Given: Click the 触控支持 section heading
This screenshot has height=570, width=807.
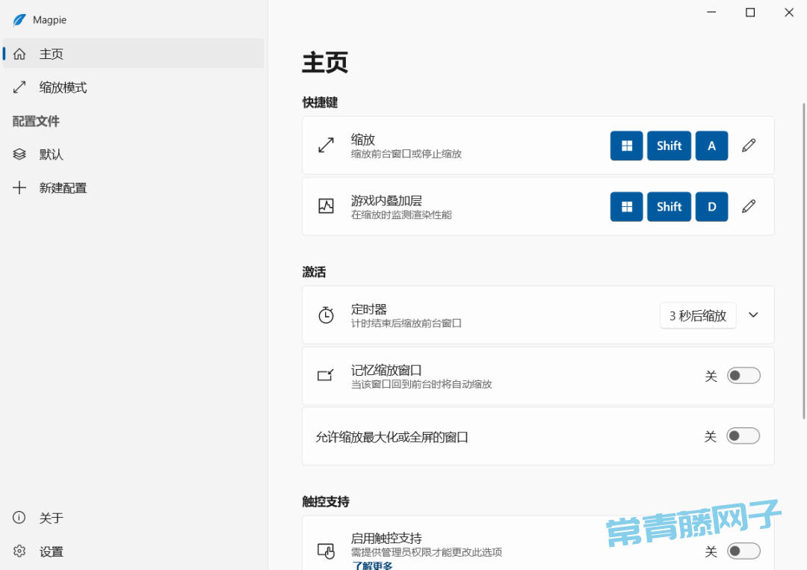Looking at the screenshot, I should [326, 501].
